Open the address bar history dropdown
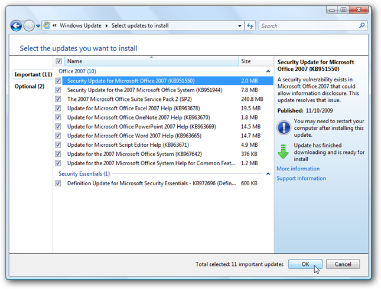This screenshot has height=289, width=381. [240, 26]
